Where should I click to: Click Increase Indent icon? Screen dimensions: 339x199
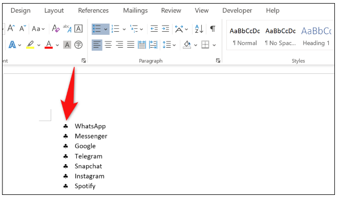coord(165,29)
